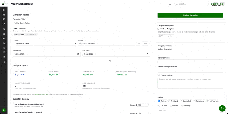Click the End Date field
The height and width of the screenshot is (114, 228).
(x=116, y=54)
